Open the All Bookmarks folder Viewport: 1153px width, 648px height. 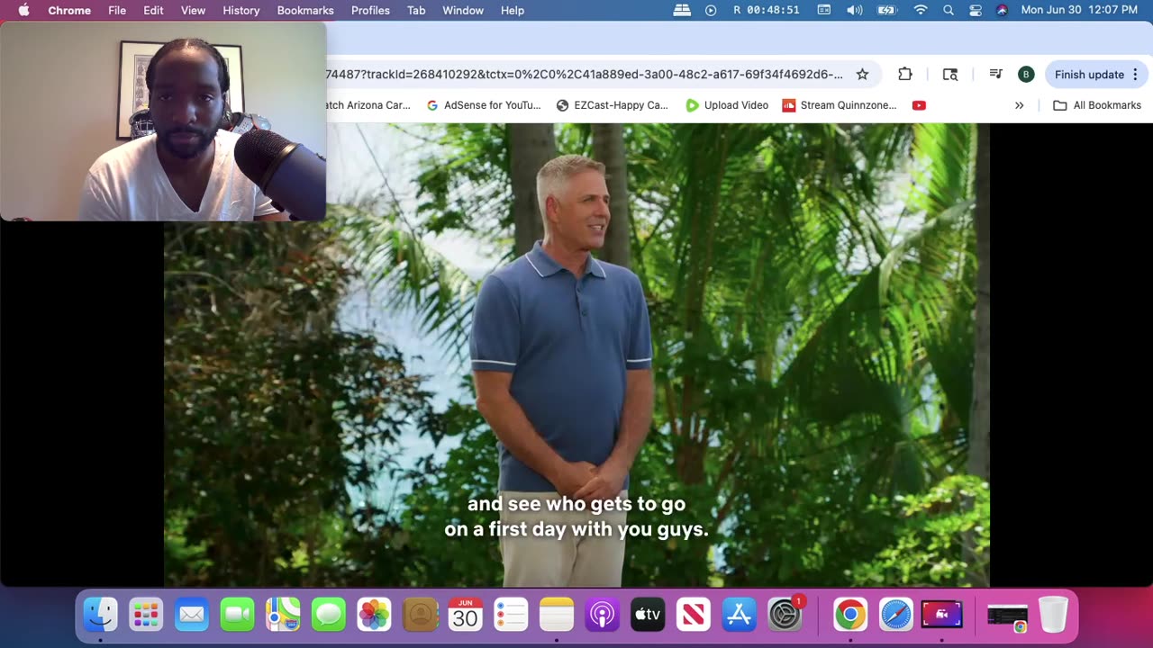1097,105
